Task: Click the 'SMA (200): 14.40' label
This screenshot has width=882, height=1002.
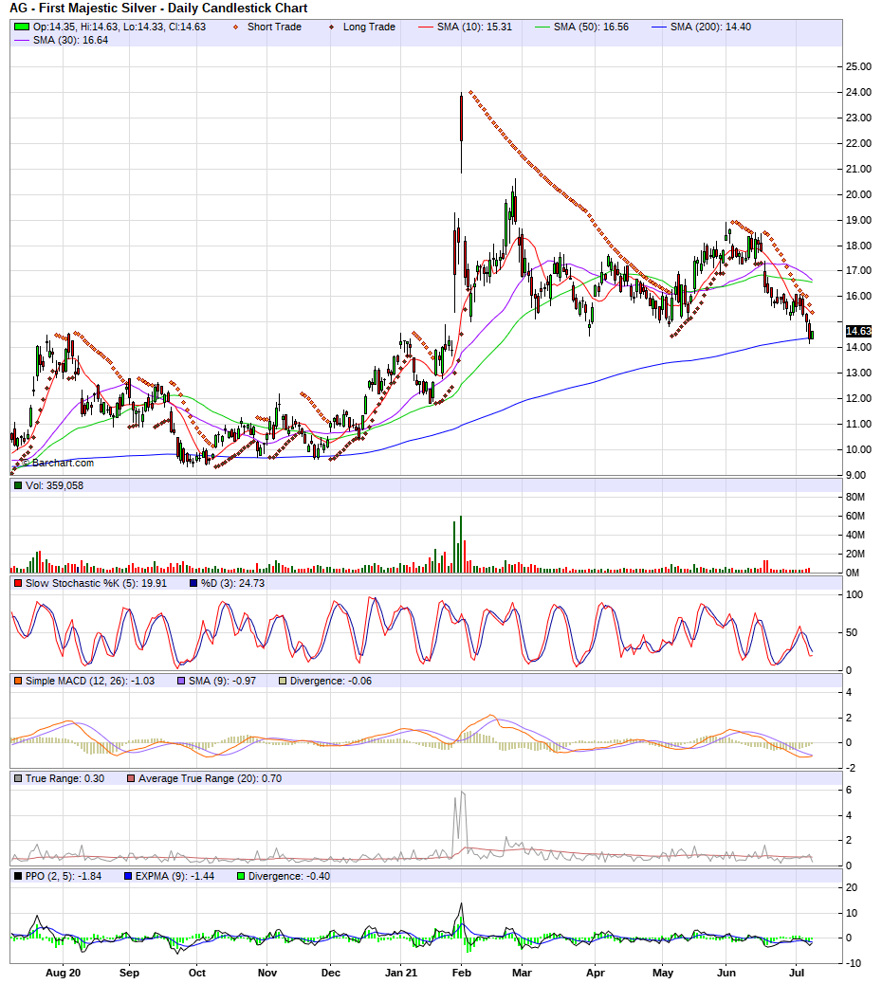Action: pos(710,27)
